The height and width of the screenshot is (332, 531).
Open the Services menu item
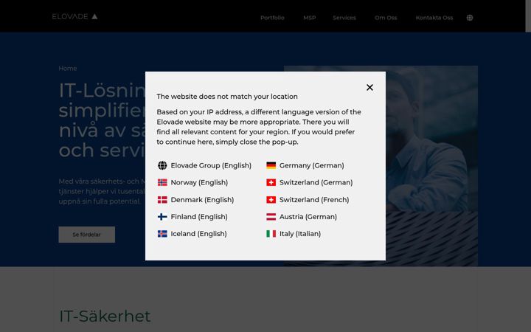coord(344,18)
